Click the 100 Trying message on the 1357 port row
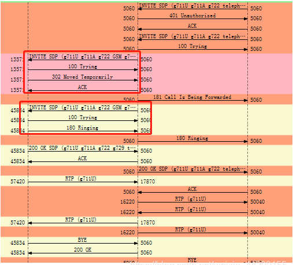The height and width of the screenshot is (265, 293). (x=83, y=67)
